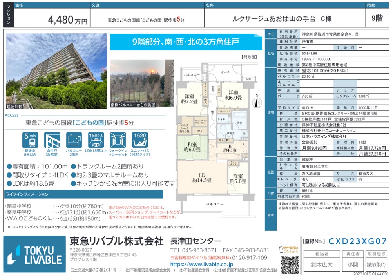391x279 pixels.
Task: Click the 4,480万円 price field
Action: coord(67,20)
